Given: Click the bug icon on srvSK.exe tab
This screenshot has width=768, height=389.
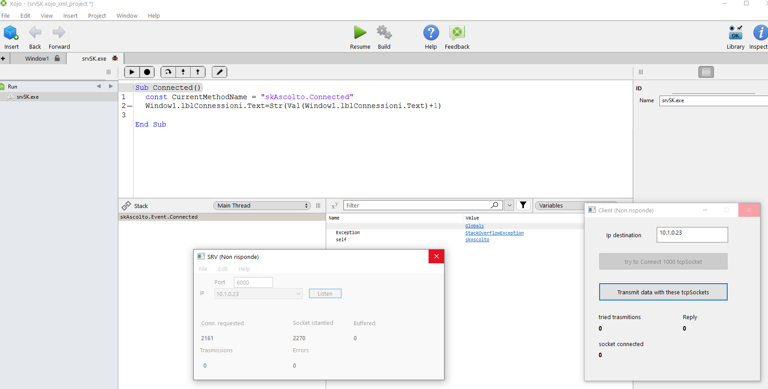Looking at the screenshot, I should click(115, 58).
